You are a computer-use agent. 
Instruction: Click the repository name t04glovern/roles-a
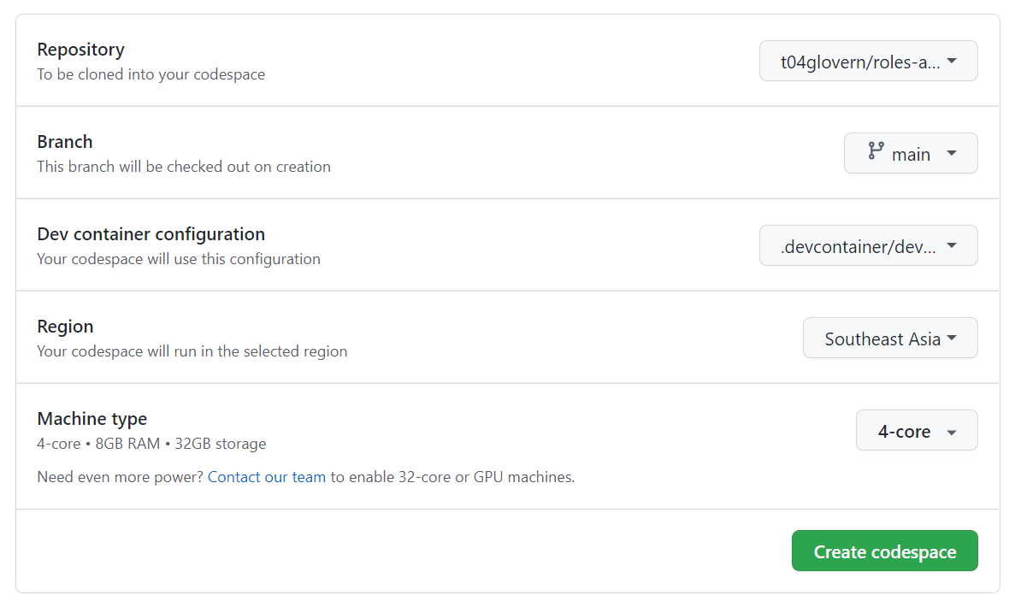859,60
